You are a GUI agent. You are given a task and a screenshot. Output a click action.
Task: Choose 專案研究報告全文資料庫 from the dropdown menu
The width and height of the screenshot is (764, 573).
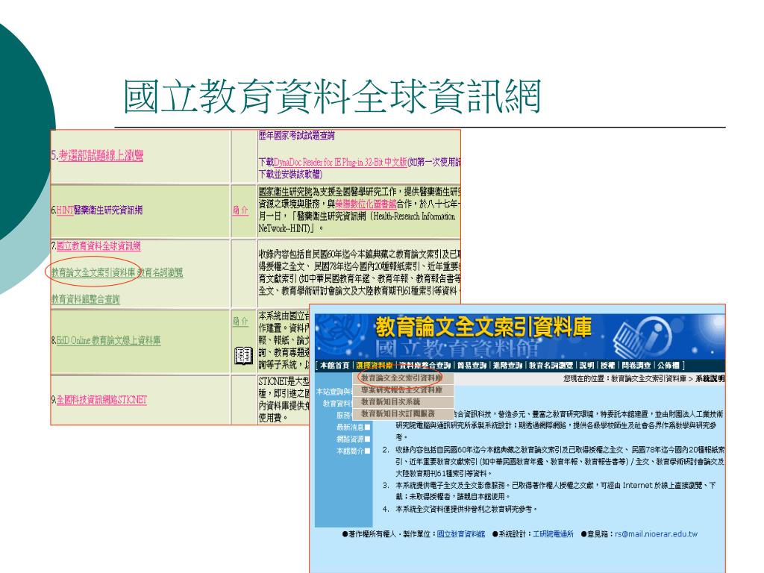point(401,389)
